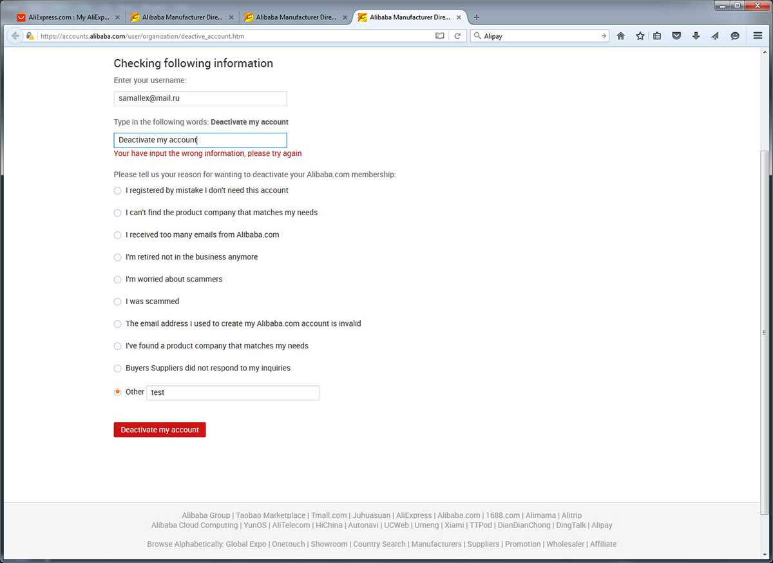The height and width of the screenshot is (563, 773).
Task: Click the browser search box containing Alipay
Action: pos(540,36)
